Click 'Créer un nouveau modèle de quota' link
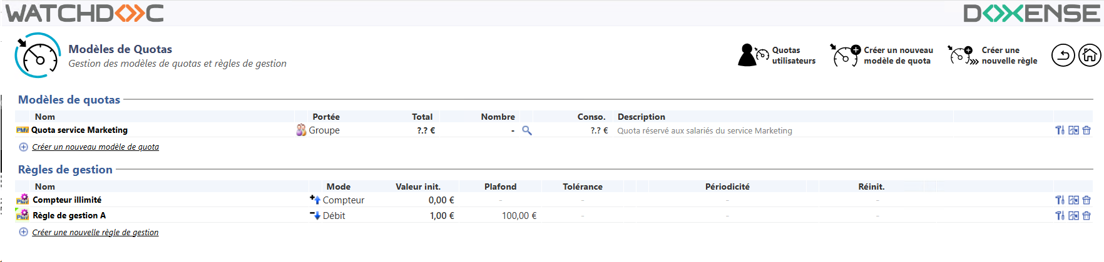Image resolution: width=1104 pixels, height=262 pixels. [95, 147]
